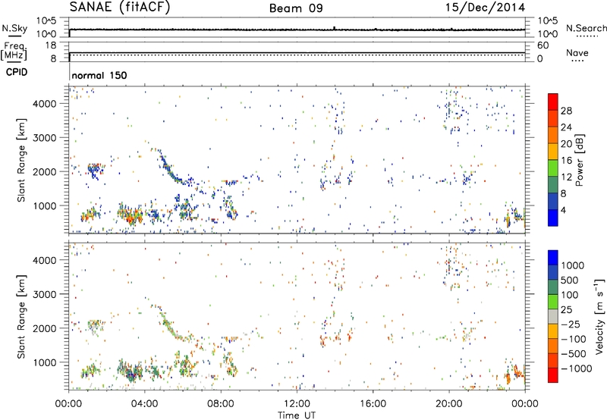Viewport: 607px width, 420px height.
Task: Click the 16 tick on Power colorbar
Action: tap(566, 160)
